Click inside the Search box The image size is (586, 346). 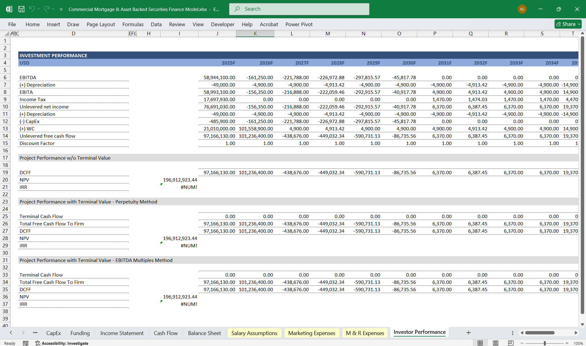[x=299, y=9]
